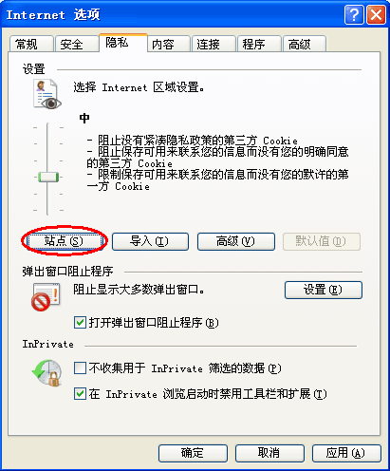Click the 导入(I) button
The width and height of the screenshot is (390, 471).
point(150,241)
